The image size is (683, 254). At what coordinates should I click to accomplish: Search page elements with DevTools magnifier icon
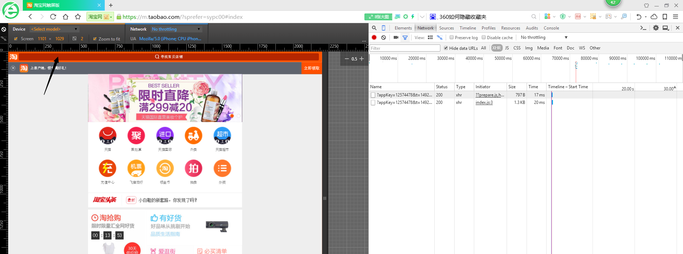click(374, 28)
